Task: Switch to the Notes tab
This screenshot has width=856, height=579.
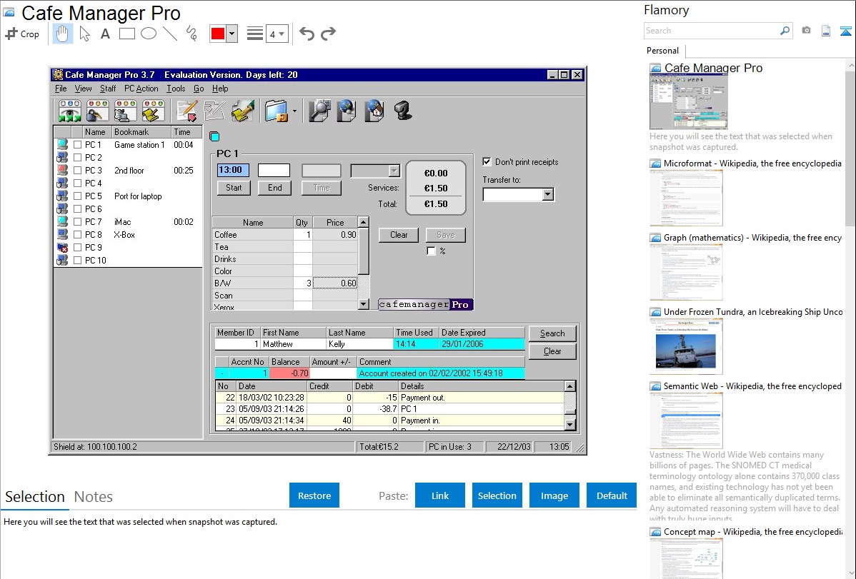Action: point(94,497)
